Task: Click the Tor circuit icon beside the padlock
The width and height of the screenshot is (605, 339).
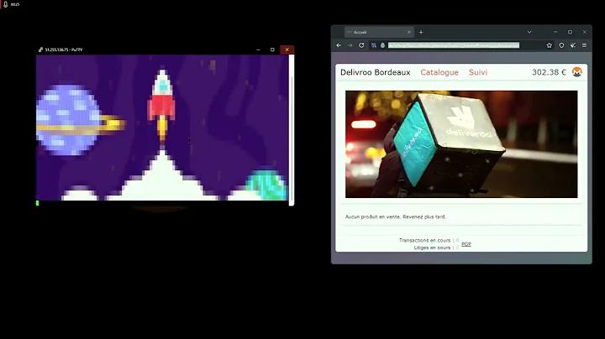Action: click(x=374, y=45)
